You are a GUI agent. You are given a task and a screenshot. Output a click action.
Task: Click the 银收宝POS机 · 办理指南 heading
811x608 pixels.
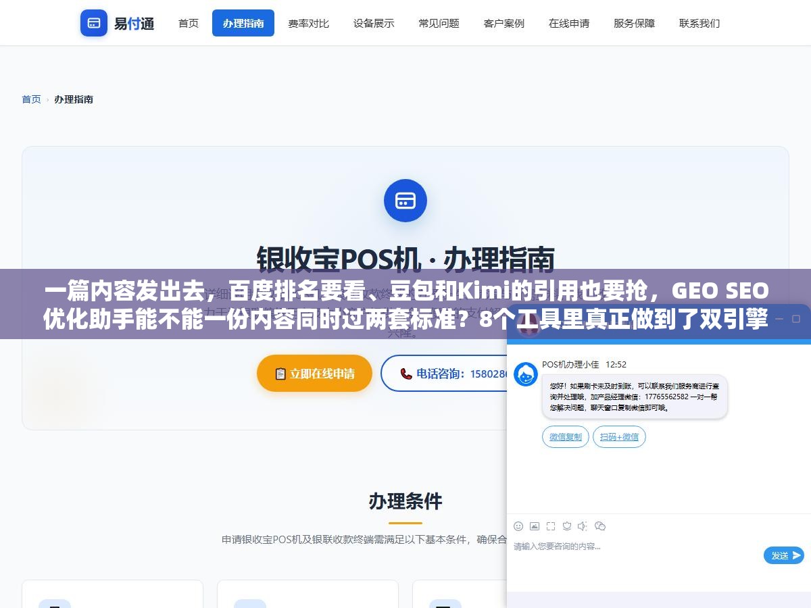tap(405, 259)
